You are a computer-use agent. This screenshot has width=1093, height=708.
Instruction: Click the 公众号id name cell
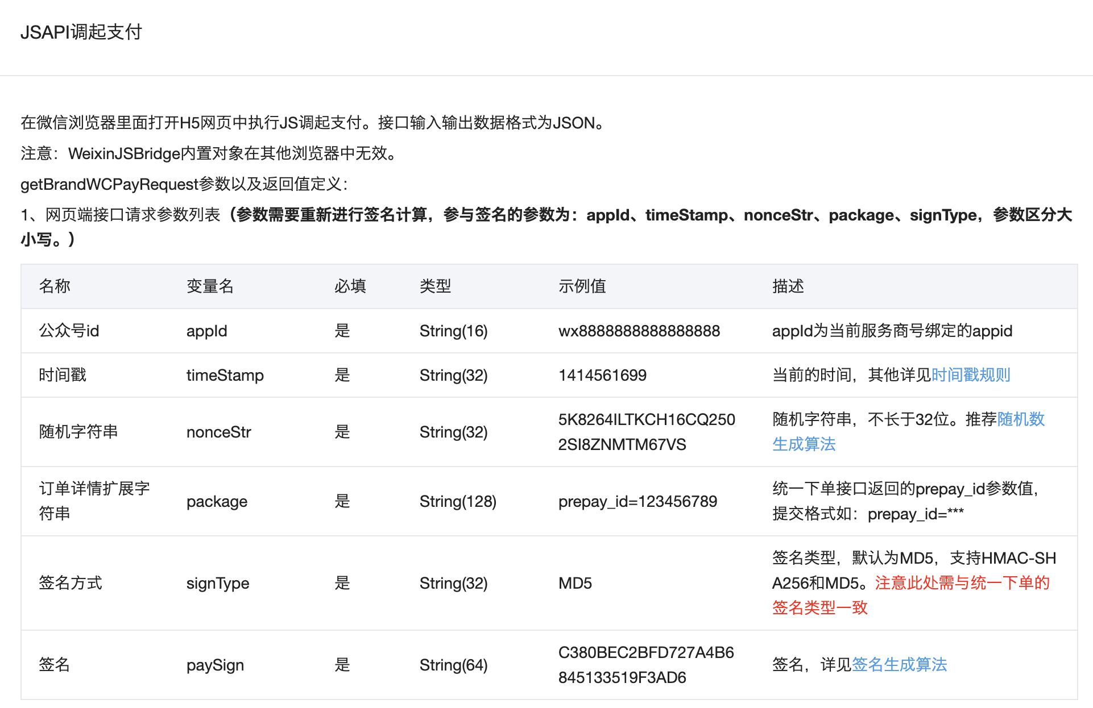click(69, 331)
